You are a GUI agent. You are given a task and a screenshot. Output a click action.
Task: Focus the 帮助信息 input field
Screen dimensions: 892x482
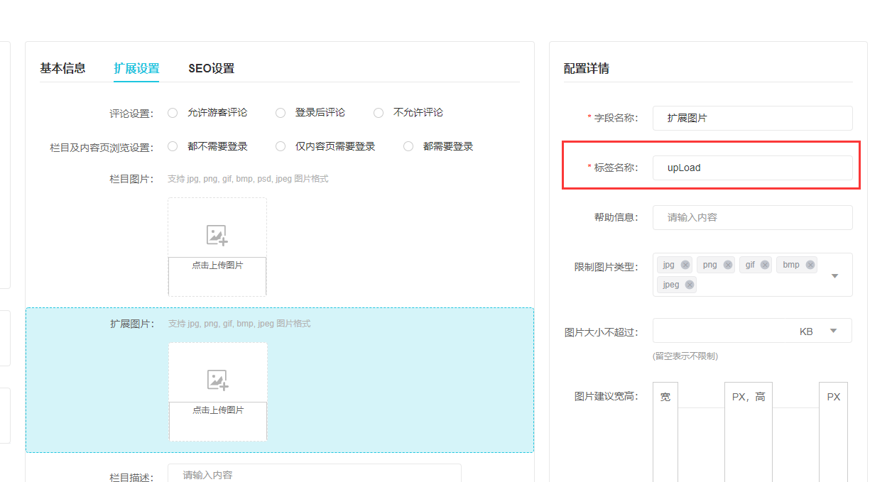click(753, 217)
